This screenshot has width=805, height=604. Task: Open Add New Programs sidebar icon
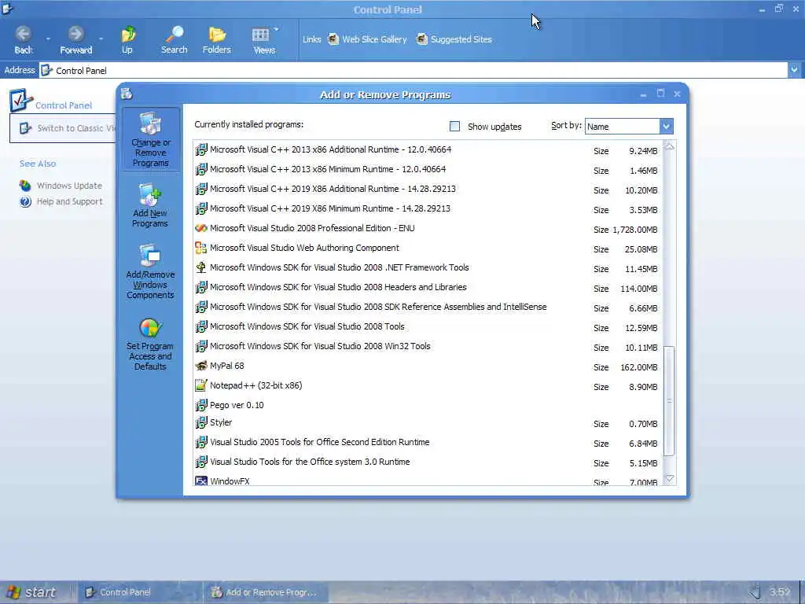coord(150,195)
